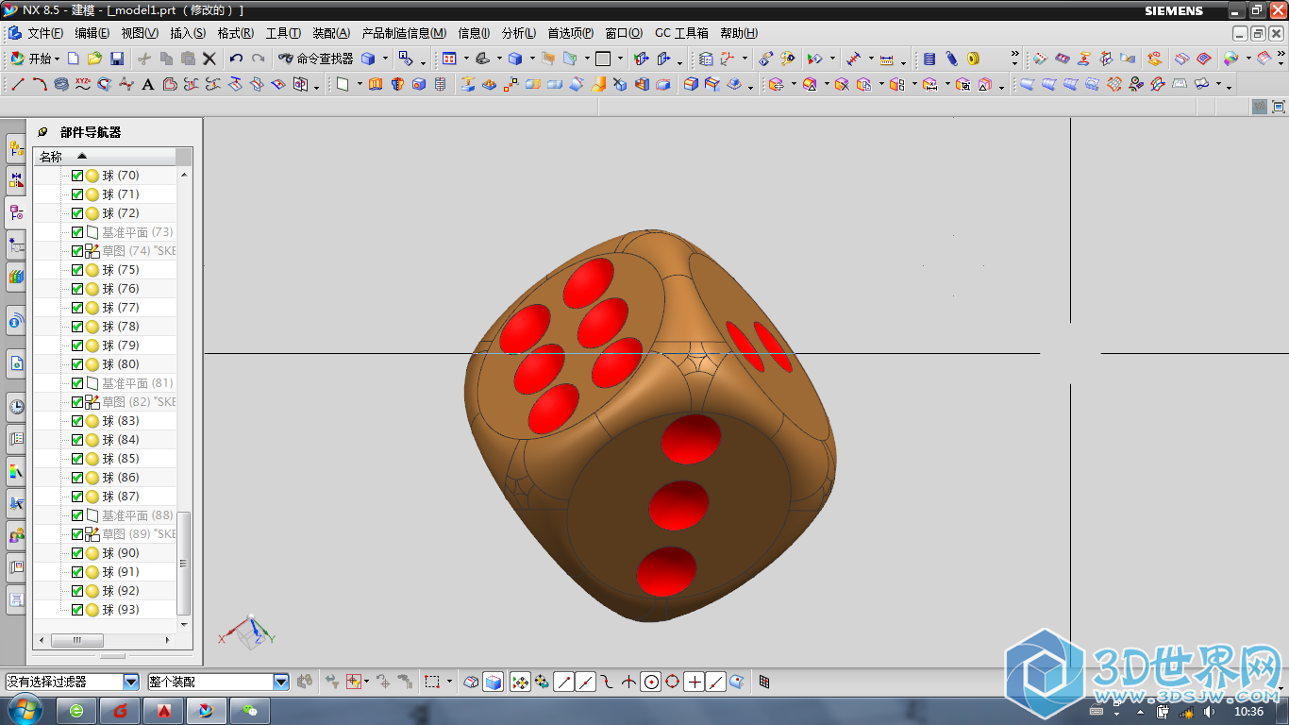The image size is (1289, 725).
Task: Click the measure distance ruler icon
Action: click(887, 59)
